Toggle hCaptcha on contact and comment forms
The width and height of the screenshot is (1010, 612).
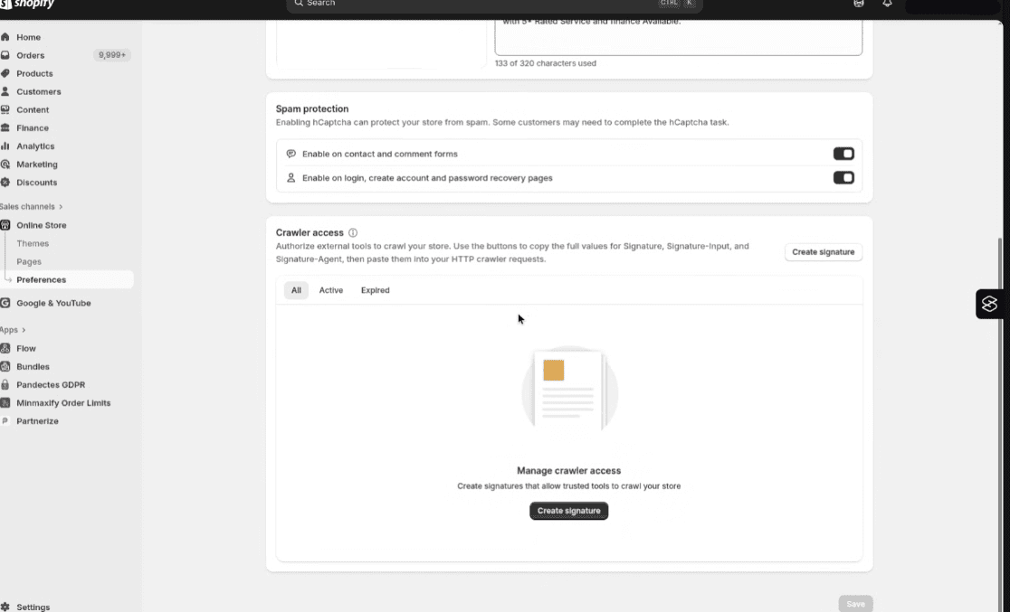pos(843,154)
